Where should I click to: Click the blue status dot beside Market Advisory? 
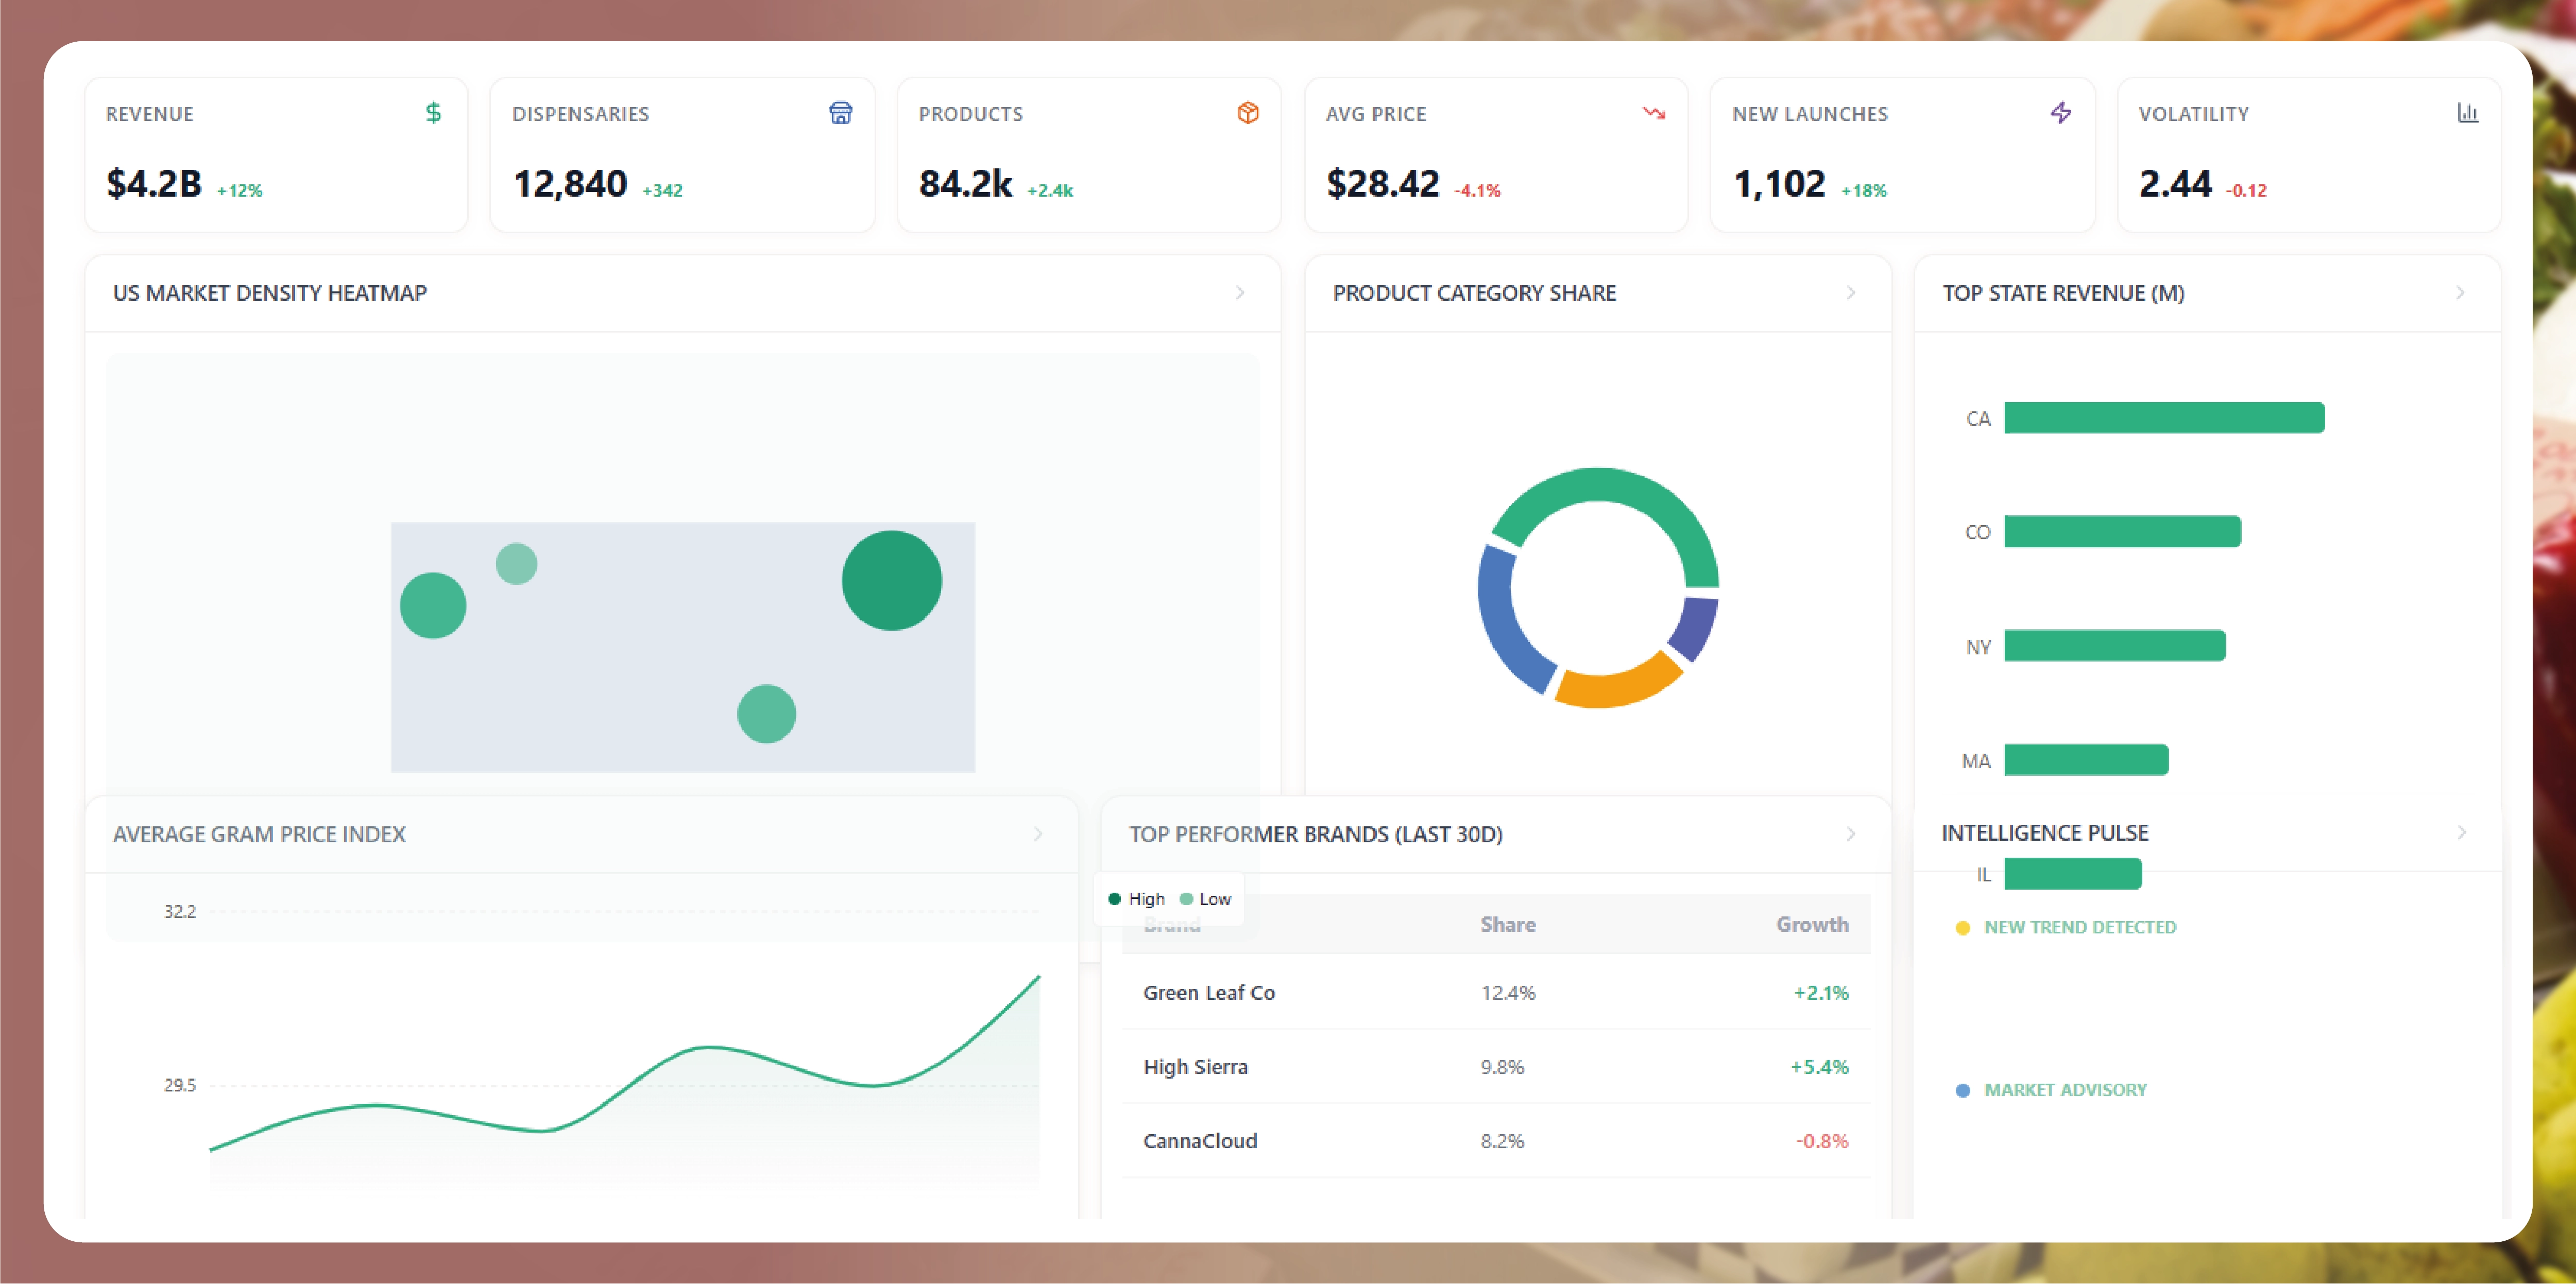click(x=1962, y=1090)
